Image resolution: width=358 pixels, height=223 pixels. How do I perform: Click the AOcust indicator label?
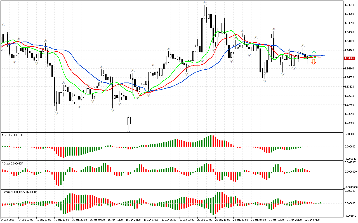pyautogui.click(x=12, y=135)
